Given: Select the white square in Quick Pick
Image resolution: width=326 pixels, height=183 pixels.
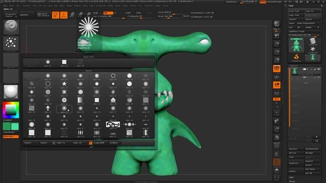Looking at the screenshot, I should [64, 62].
